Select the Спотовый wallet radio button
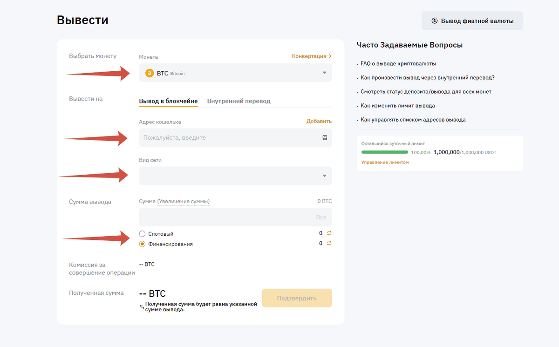Screen dimensions: 559x347 click(x=142, y=233)
